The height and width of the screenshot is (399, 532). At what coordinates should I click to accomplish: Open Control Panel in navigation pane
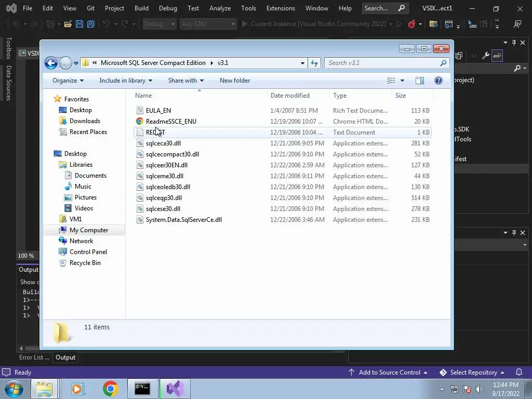point(88,252)
